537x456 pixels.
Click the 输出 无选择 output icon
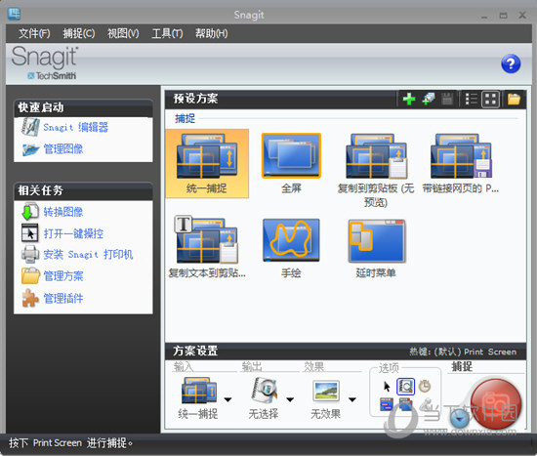pyautogui.click(x=264, y=391)
